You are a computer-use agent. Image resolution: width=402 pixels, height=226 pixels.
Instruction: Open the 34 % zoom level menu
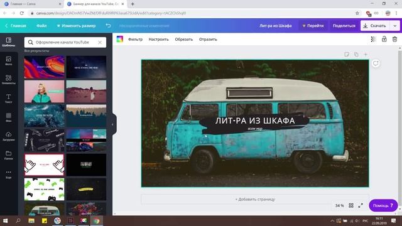pyautogui.click(x=339, y=205)
